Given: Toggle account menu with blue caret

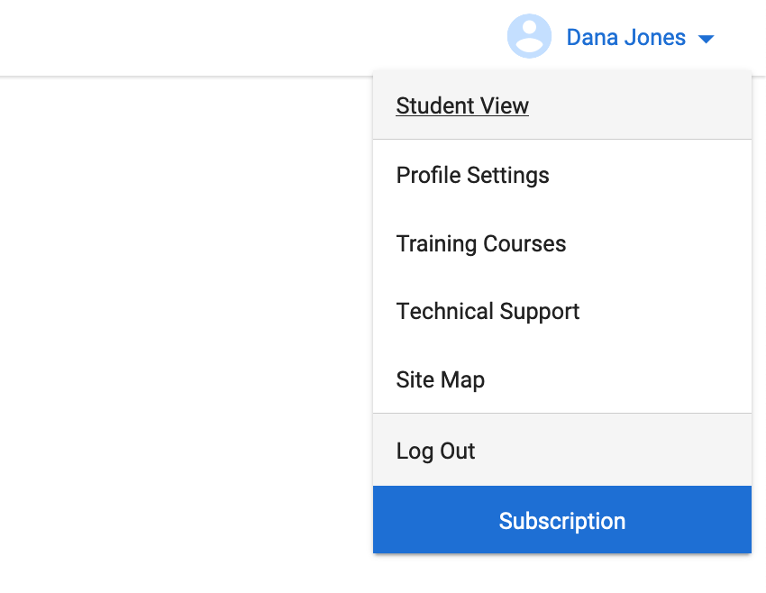Looking at the screenshot, I should tap(707, 39).
